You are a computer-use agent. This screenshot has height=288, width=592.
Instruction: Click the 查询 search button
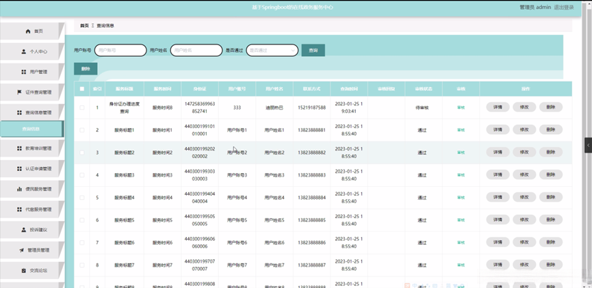click(x=313, y=50)
